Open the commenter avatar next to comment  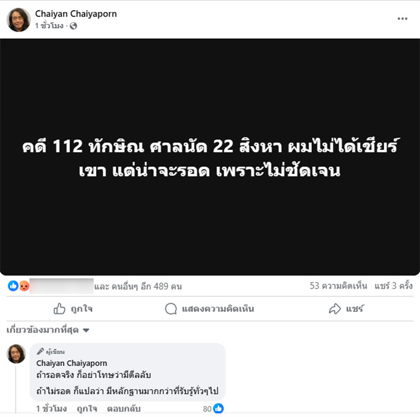coord(16,353)
